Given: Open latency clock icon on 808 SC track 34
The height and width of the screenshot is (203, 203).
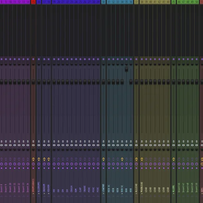Looking at the screenshot, I should pos(122,164).
